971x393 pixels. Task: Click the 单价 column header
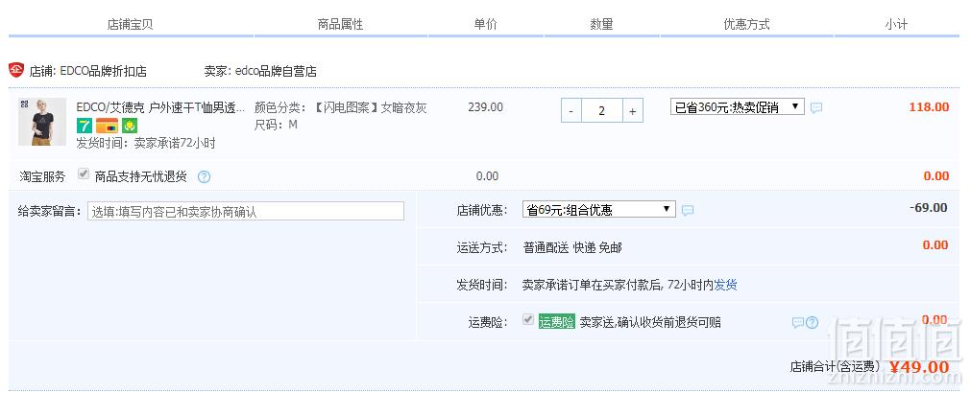coord(486,25)
